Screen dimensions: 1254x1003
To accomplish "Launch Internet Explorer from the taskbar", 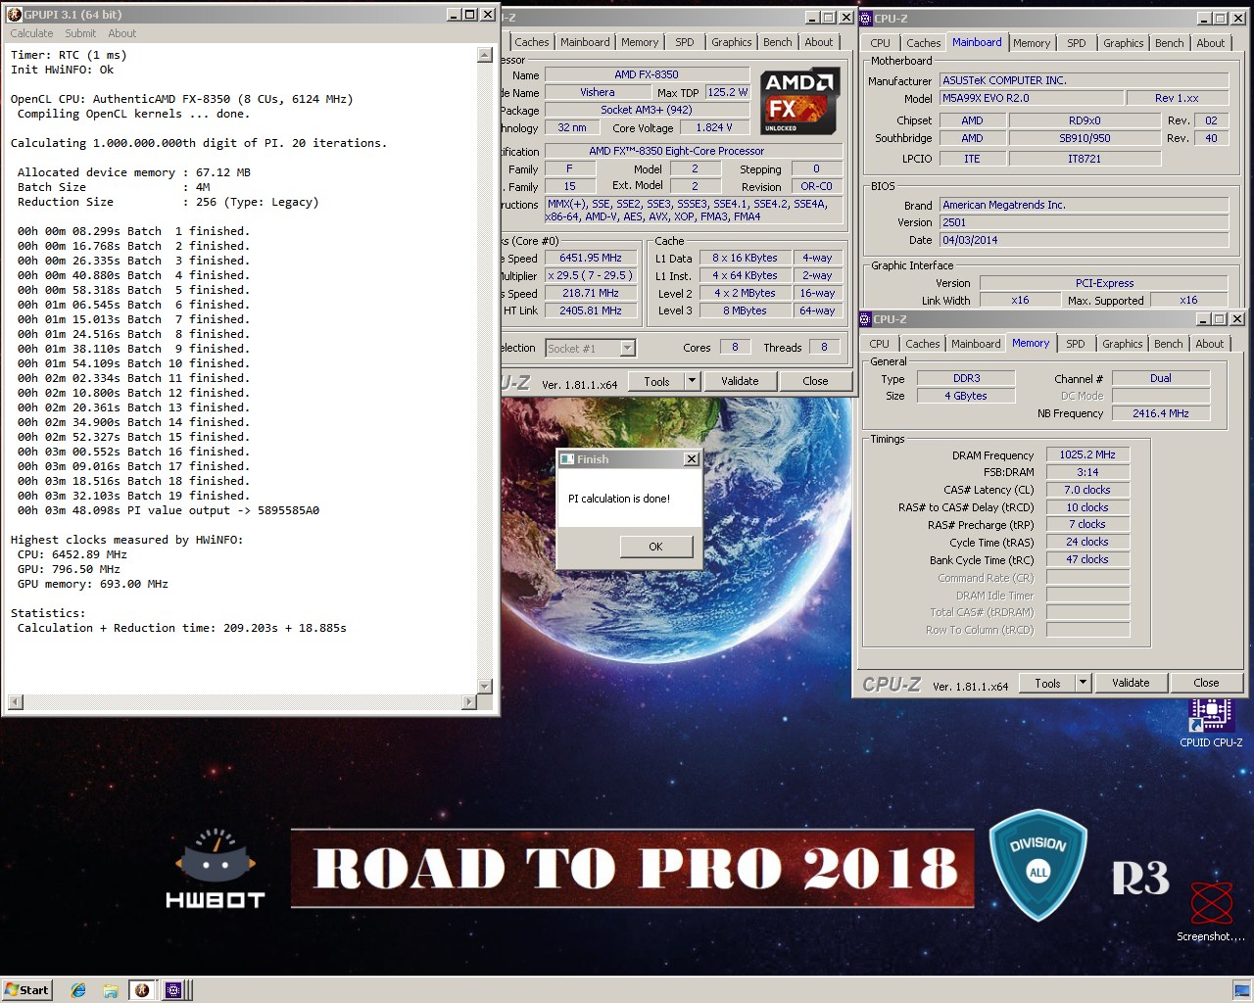I will [78, 990].
